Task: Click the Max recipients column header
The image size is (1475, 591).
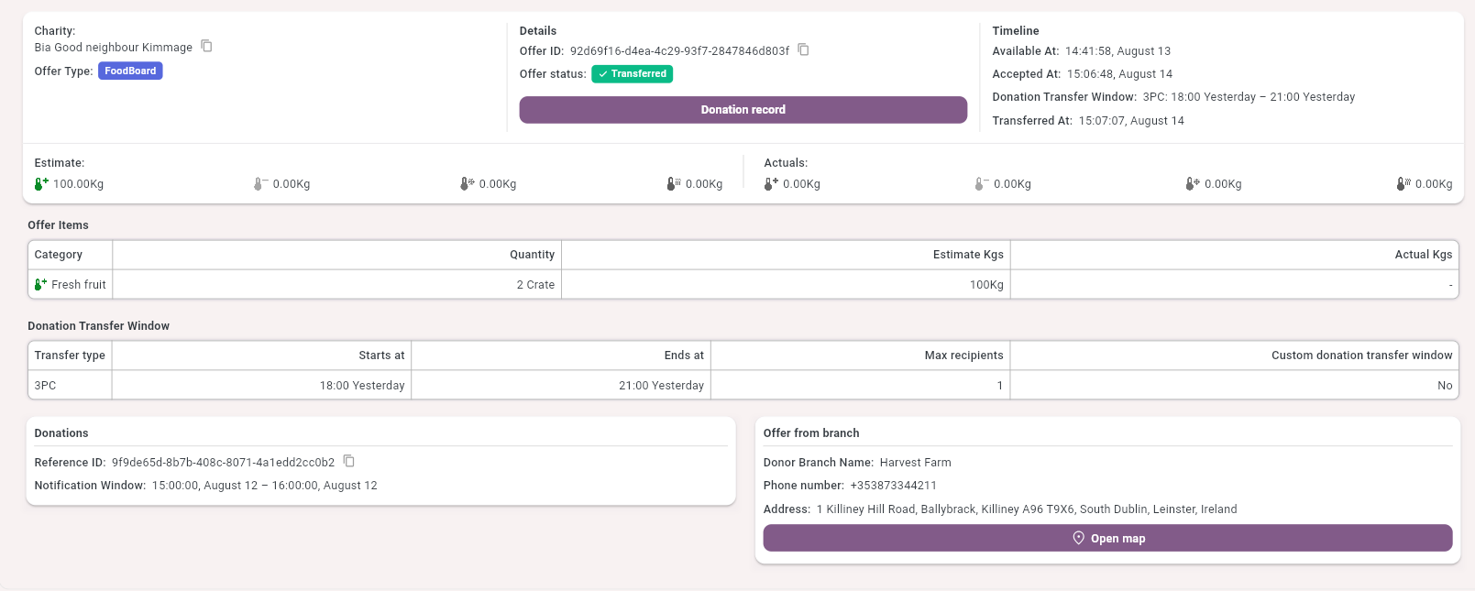Action: click(x=963, y=356)
